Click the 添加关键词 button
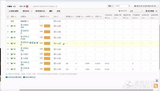This screenshot has height=91, width=160. click(13, 11)
